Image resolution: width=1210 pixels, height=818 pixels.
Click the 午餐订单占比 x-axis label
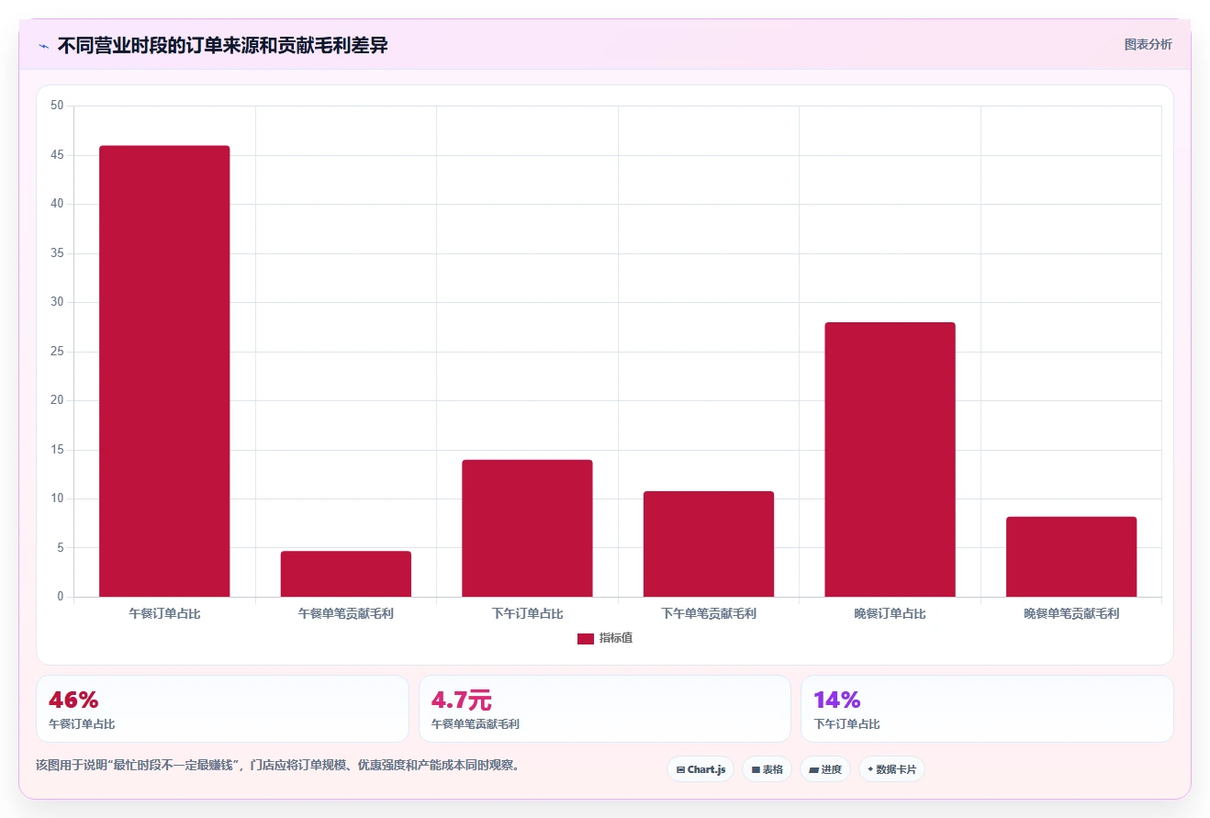point(164,613)
